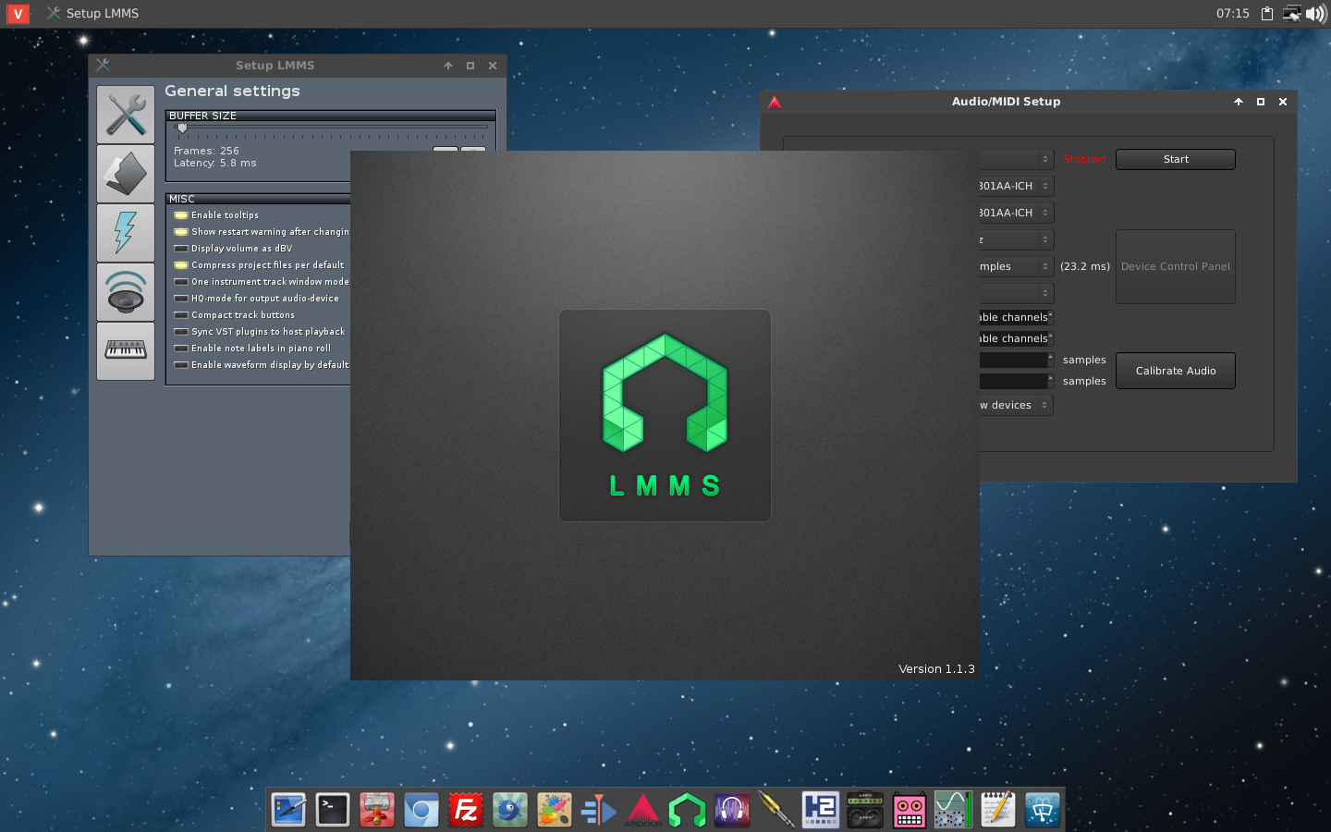Screen dimensions: 1331x832
Task: Click the Device Control Panel button
Action: pyautogui.click(x=1176, y=266)
